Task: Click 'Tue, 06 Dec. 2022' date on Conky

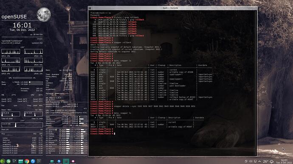Action: tap(22, 30)
